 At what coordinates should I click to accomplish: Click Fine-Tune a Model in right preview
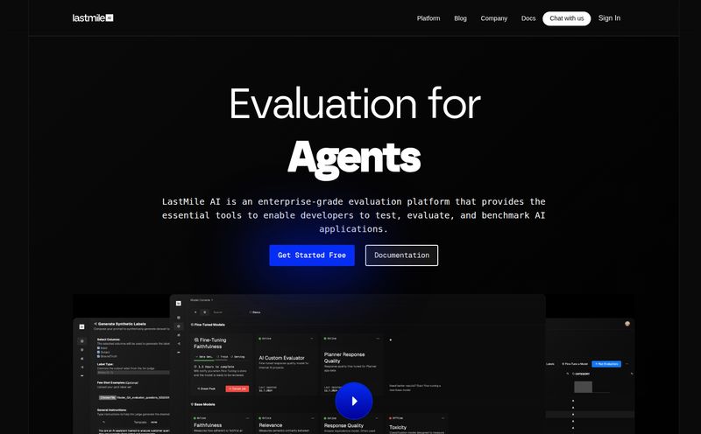pos(576,364)
